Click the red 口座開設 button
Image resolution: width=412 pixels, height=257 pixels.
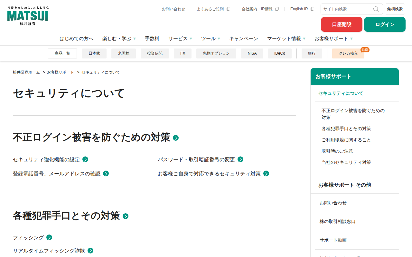click(342, 24)
